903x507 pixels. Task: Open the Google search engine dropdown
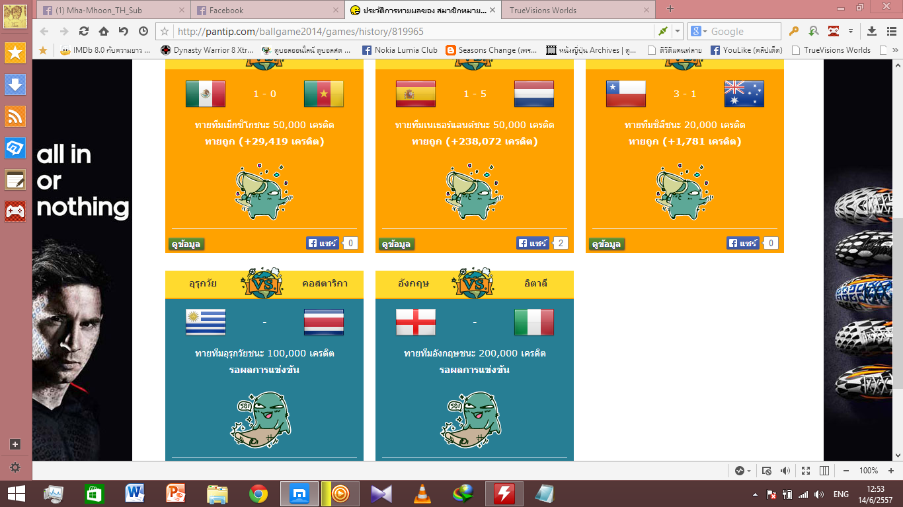click(699, 31)
